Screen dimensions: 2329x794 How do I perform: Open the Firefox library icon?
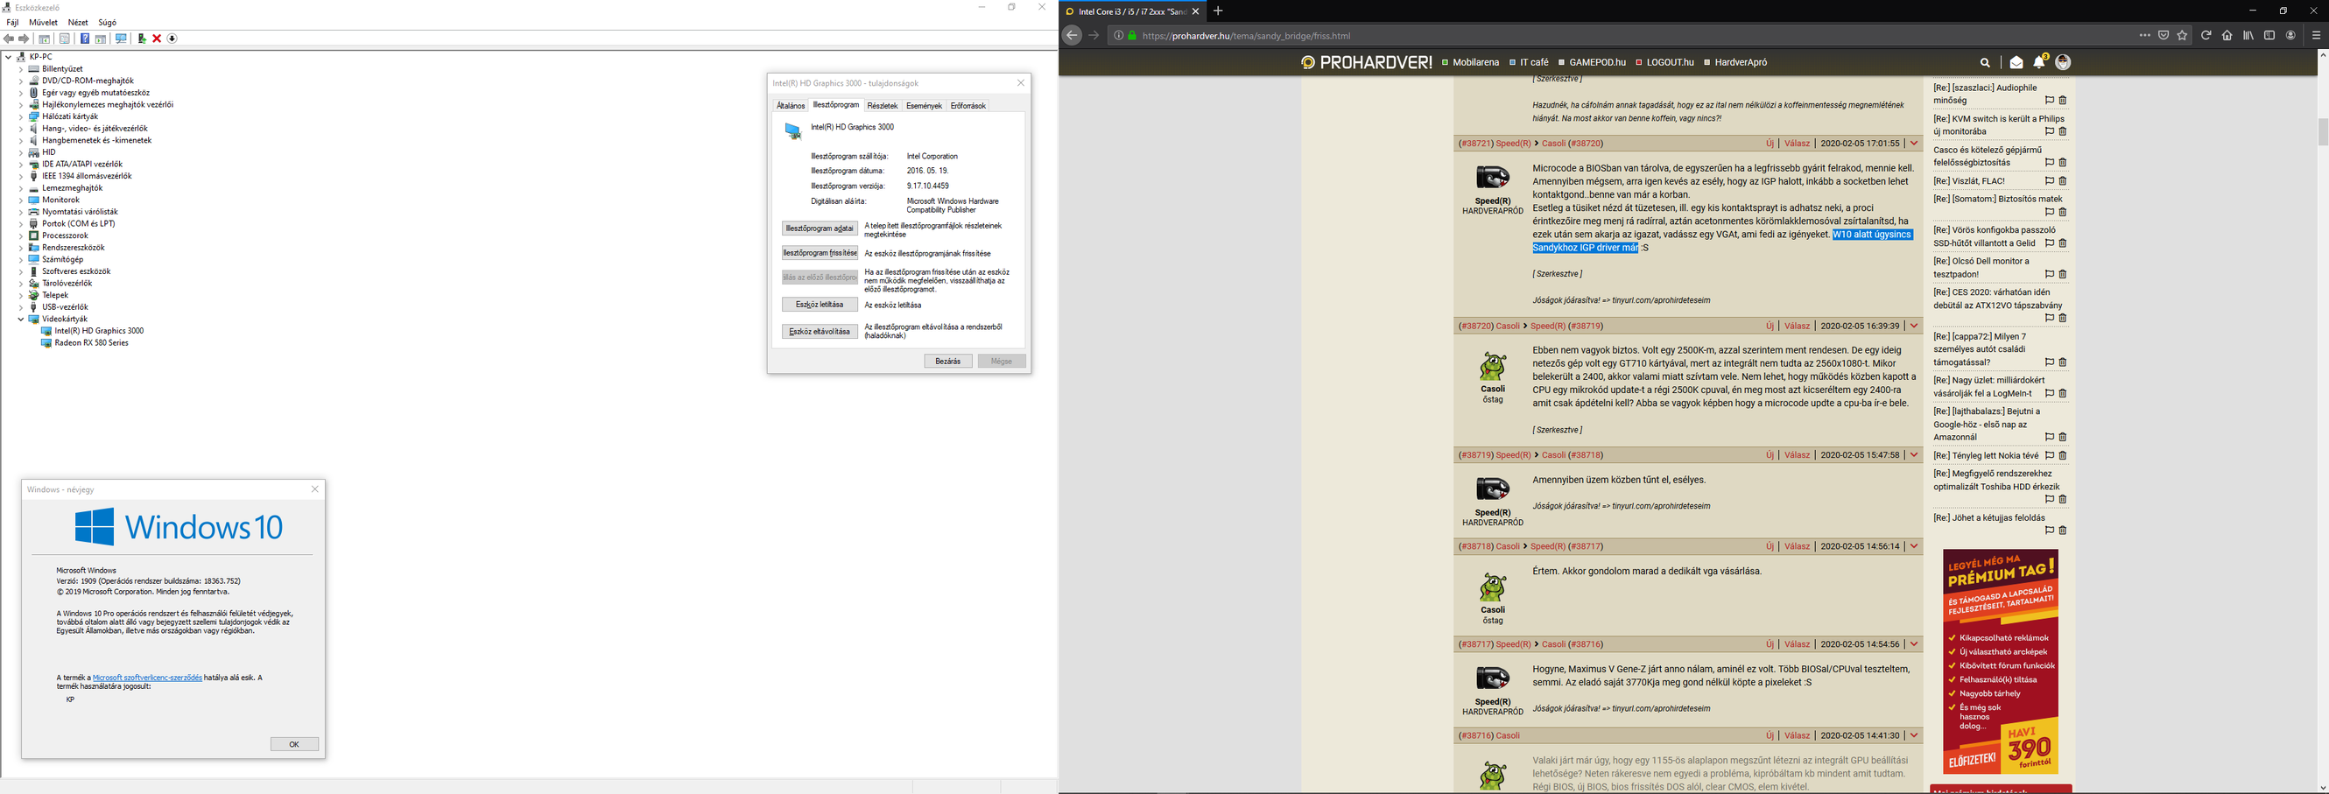pyautogui.click(x=2248, y=35)
